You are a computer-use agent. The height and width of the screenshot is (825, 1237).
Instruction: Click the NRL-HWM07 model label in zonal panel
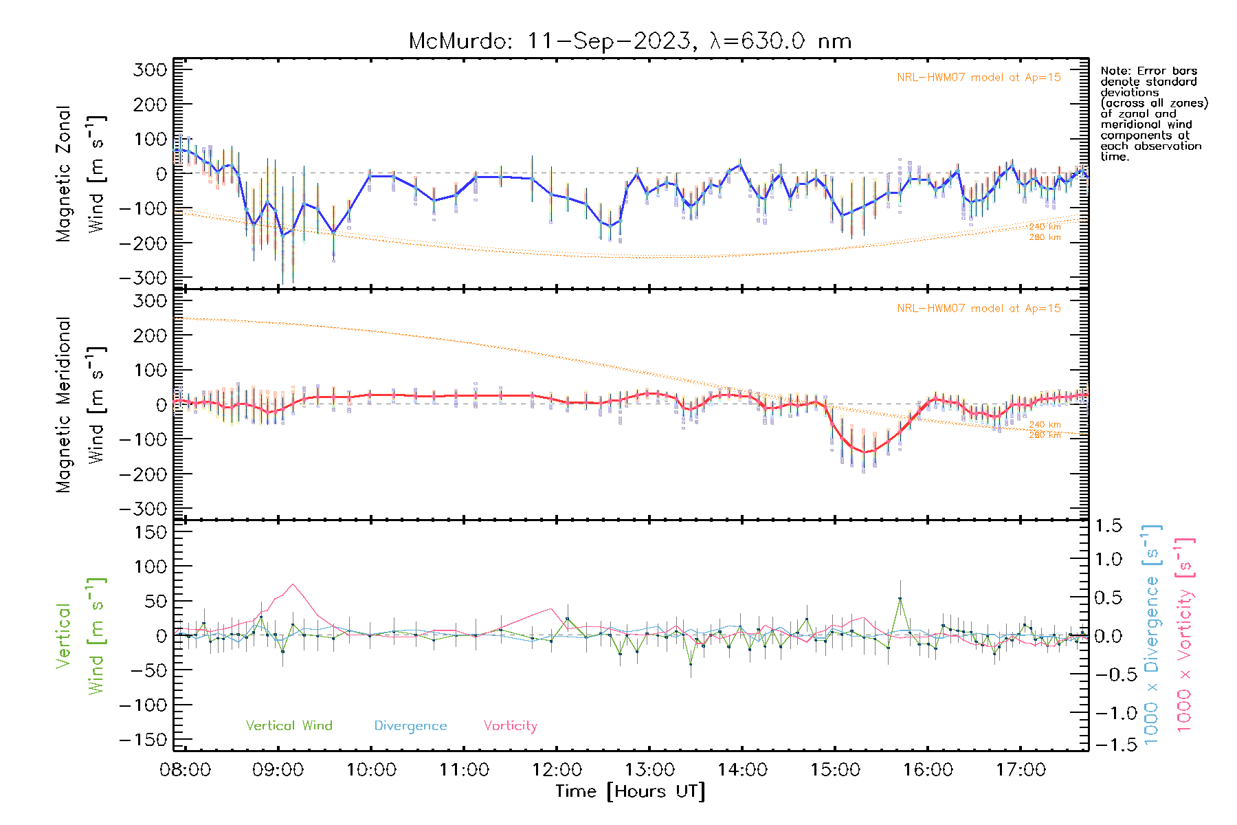pyautogui.click(x=978, y=78)
